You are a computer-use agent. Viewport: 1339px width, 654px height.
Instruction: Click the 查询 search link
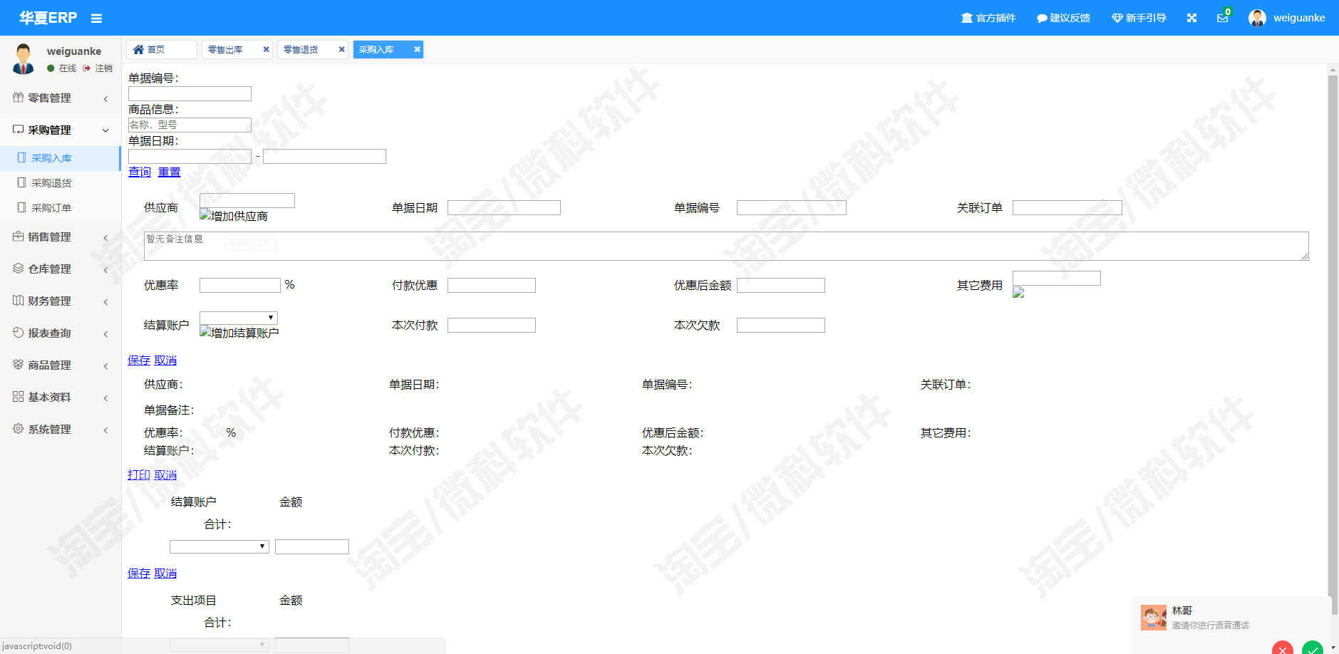(x=140, y=172)
